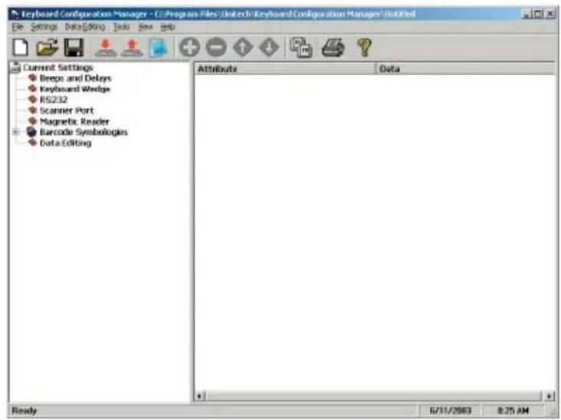This screenshot has height=420, width=561.
Task: Open the Tools menu
Action: click(x=122, y=27)
